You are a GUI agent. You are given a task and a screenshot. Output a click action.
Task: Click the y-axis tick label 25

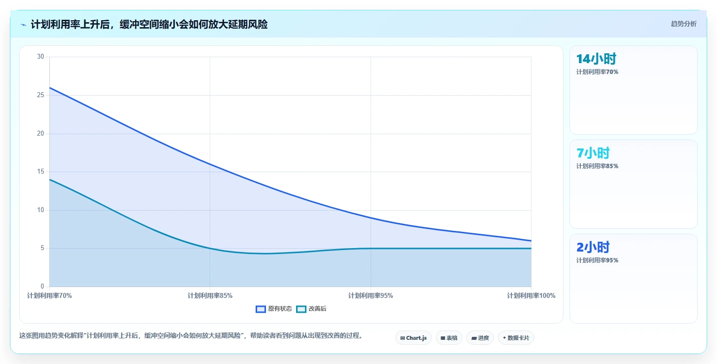(x=40, y=95)
